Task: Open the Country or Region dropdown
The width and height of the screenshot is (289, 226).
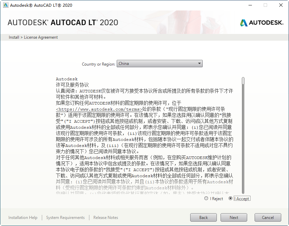Action: click(160, 64)
